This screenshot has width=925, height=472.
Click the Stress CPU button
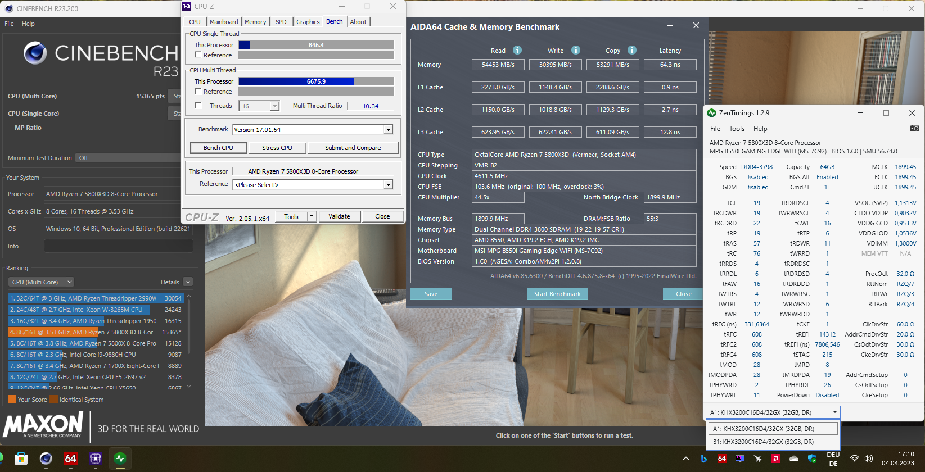(x=277, y=148)
